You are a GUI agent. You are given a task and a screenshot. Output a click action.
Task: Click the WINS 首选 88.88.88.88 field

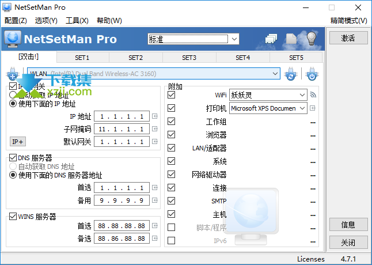pos(122,226)
